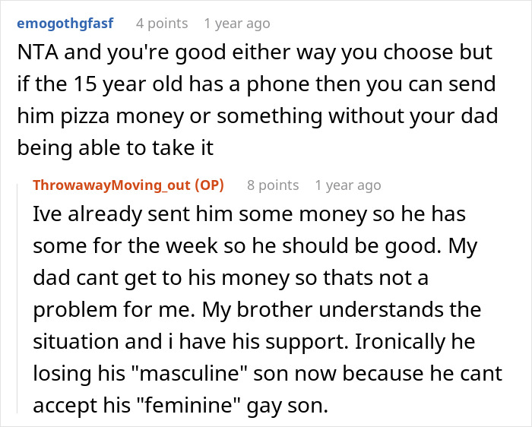532x427 pixels.
Task: Click the "4 points" score
Action: point(161,24)
